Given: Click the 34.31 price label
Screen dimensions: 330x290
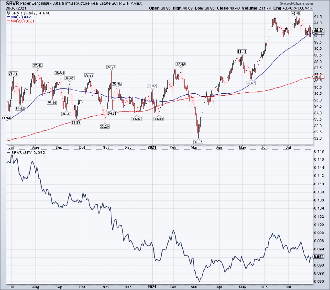Looking at the screenshot, I should (x=112, y=113).
